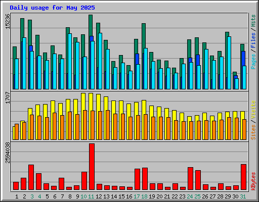Select green day 3 label
The height and width of the screenshot is (202, 259).
pos(32,196)
